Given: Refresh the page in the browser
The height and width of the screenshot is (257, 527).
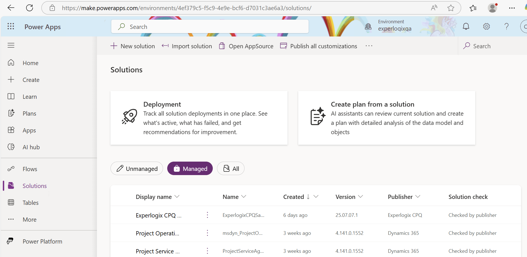Looking at the screenshot, I should click(x=30, y=8).
